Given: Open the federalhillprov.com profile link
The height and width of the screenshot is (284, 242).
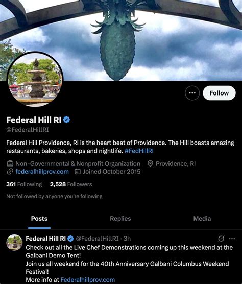Looking at the screenshot, I should click(x=42, y=172).
